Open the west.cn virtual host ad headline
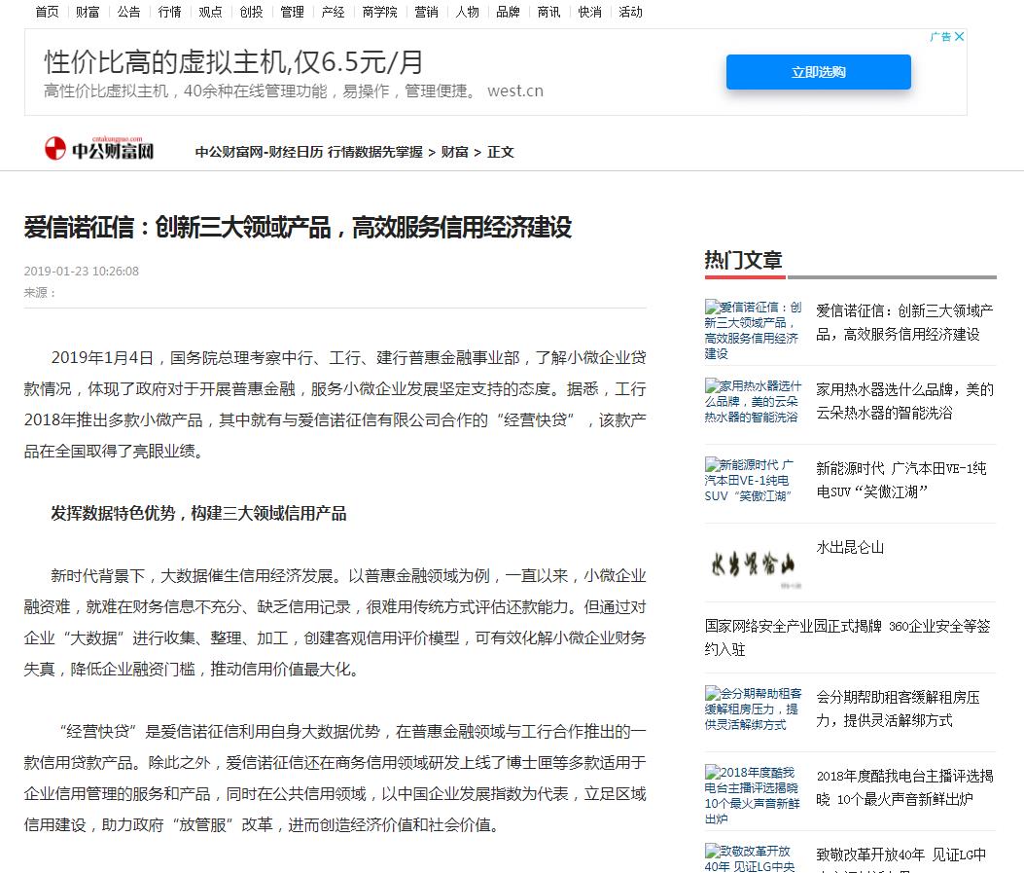The height and width of the screenshot is (873, 1024). point(233,62)
